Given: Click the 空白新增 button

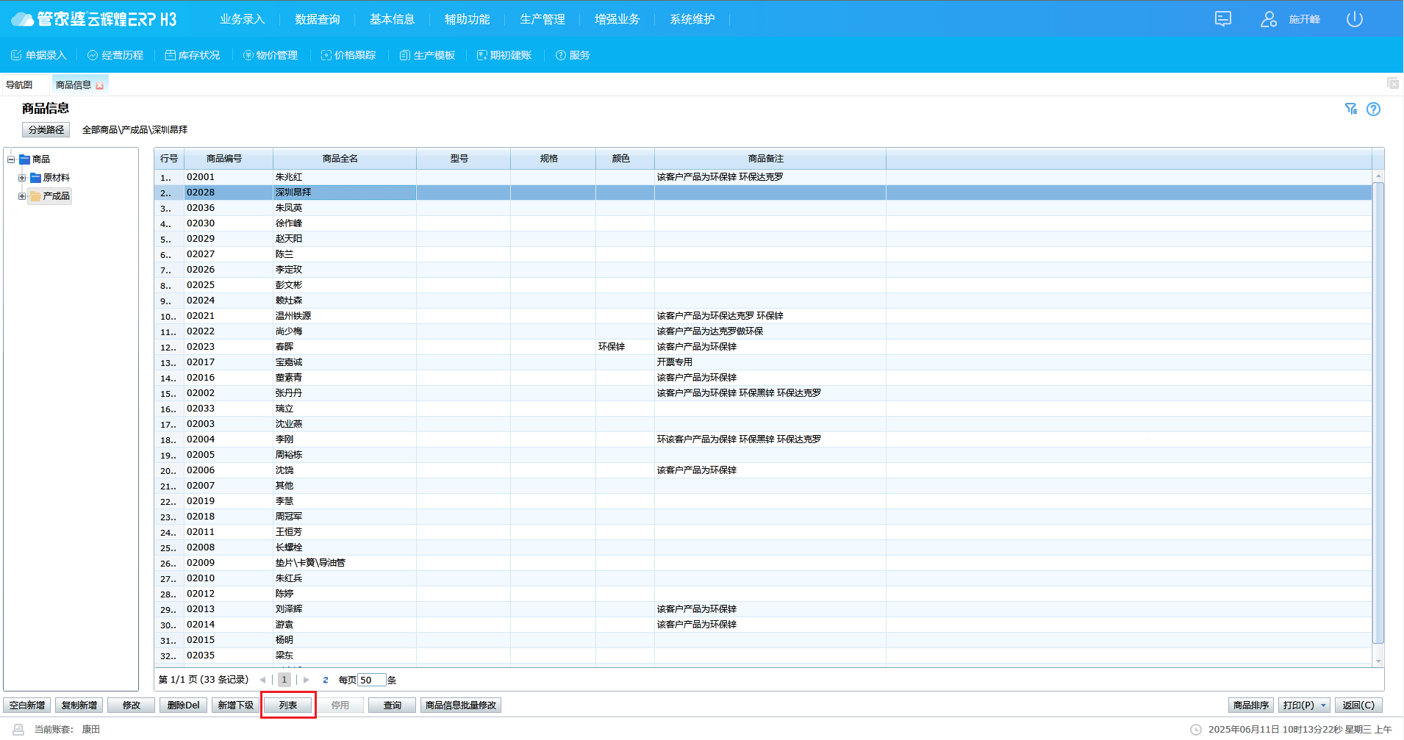Looking at the screenshot, I should 27,705.
